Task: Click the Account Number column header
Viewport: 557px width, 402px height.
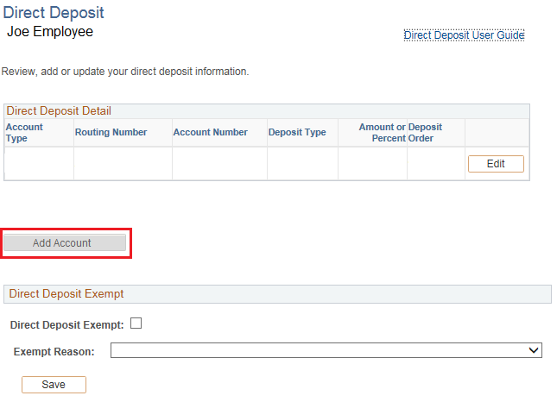Action: [210, 132]
